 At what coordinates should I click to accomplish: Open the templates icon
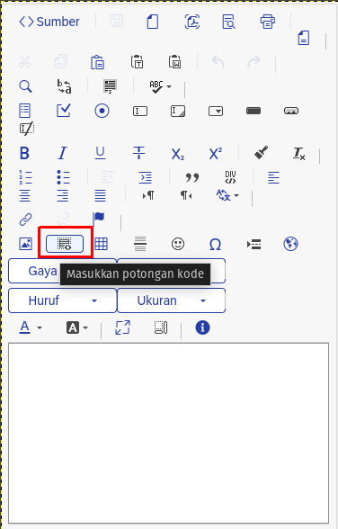tap(304, 38)
